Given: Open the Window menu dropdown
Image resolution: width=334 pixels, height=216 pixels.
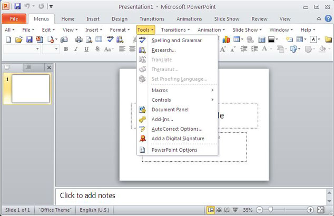Looking at the screenshot, I should click(x=281, y=30).
